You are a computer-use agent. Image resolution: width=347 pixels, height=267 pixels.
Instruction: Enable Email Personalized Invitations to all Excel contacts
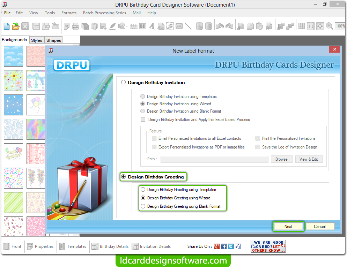[154, 138]
